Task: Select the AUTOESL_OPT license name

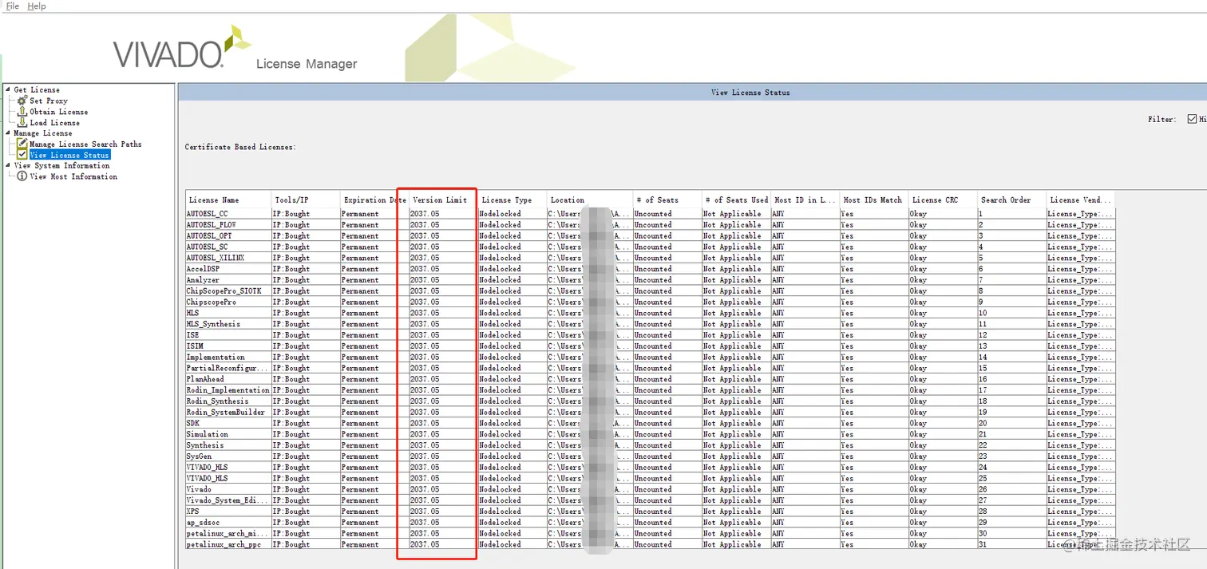Action: (209, 236)
